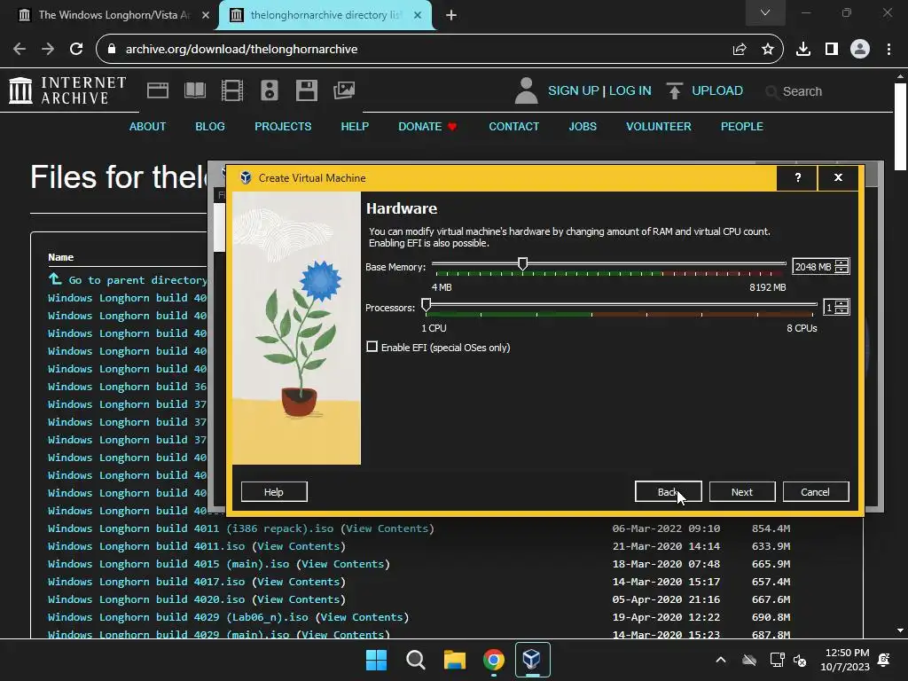
Task: Open the PEOPLE menu item
Action: (x=742, y=126)
